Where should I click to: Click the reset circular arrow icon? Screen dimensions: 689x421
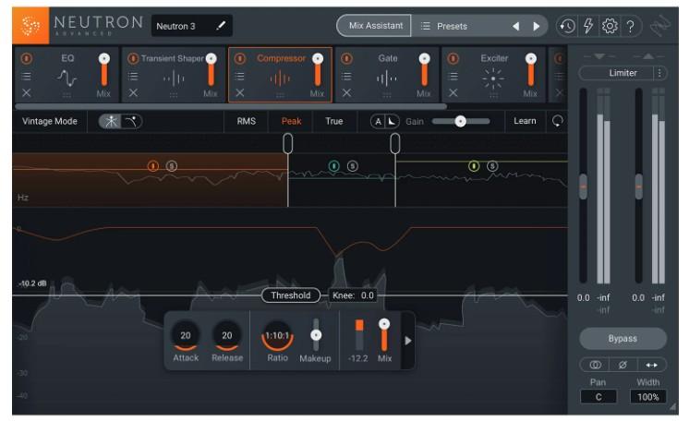[557, 121]
